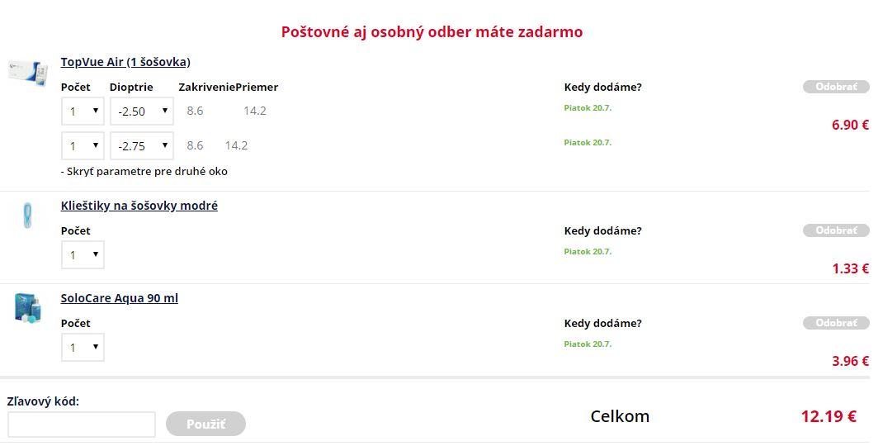
Task: Open the -2.75 dioptrie dropdown
Action: [x=142, y=145]
